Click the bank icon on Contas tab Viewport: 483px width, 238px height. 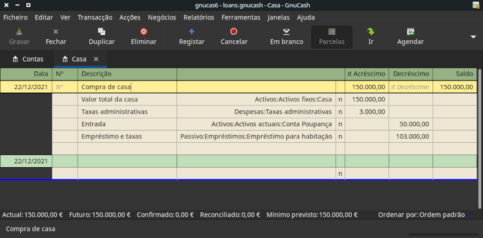click(x=15, y=59)
